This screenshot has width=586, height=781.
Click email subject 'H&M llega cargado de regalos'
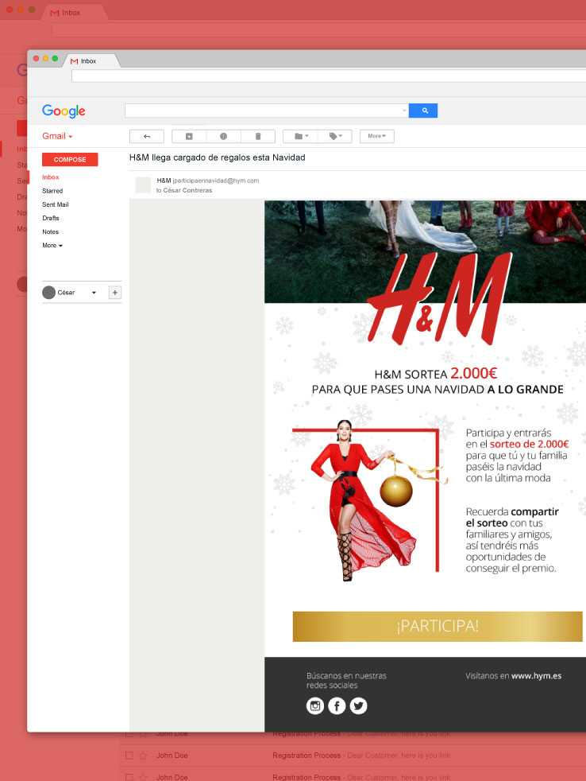click(x=217, y=157)
